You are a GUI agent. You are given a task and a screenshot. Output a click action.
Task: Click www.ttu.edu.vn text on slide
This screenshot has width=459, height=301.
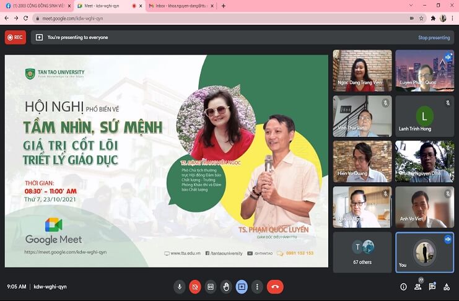click(185, 253)
